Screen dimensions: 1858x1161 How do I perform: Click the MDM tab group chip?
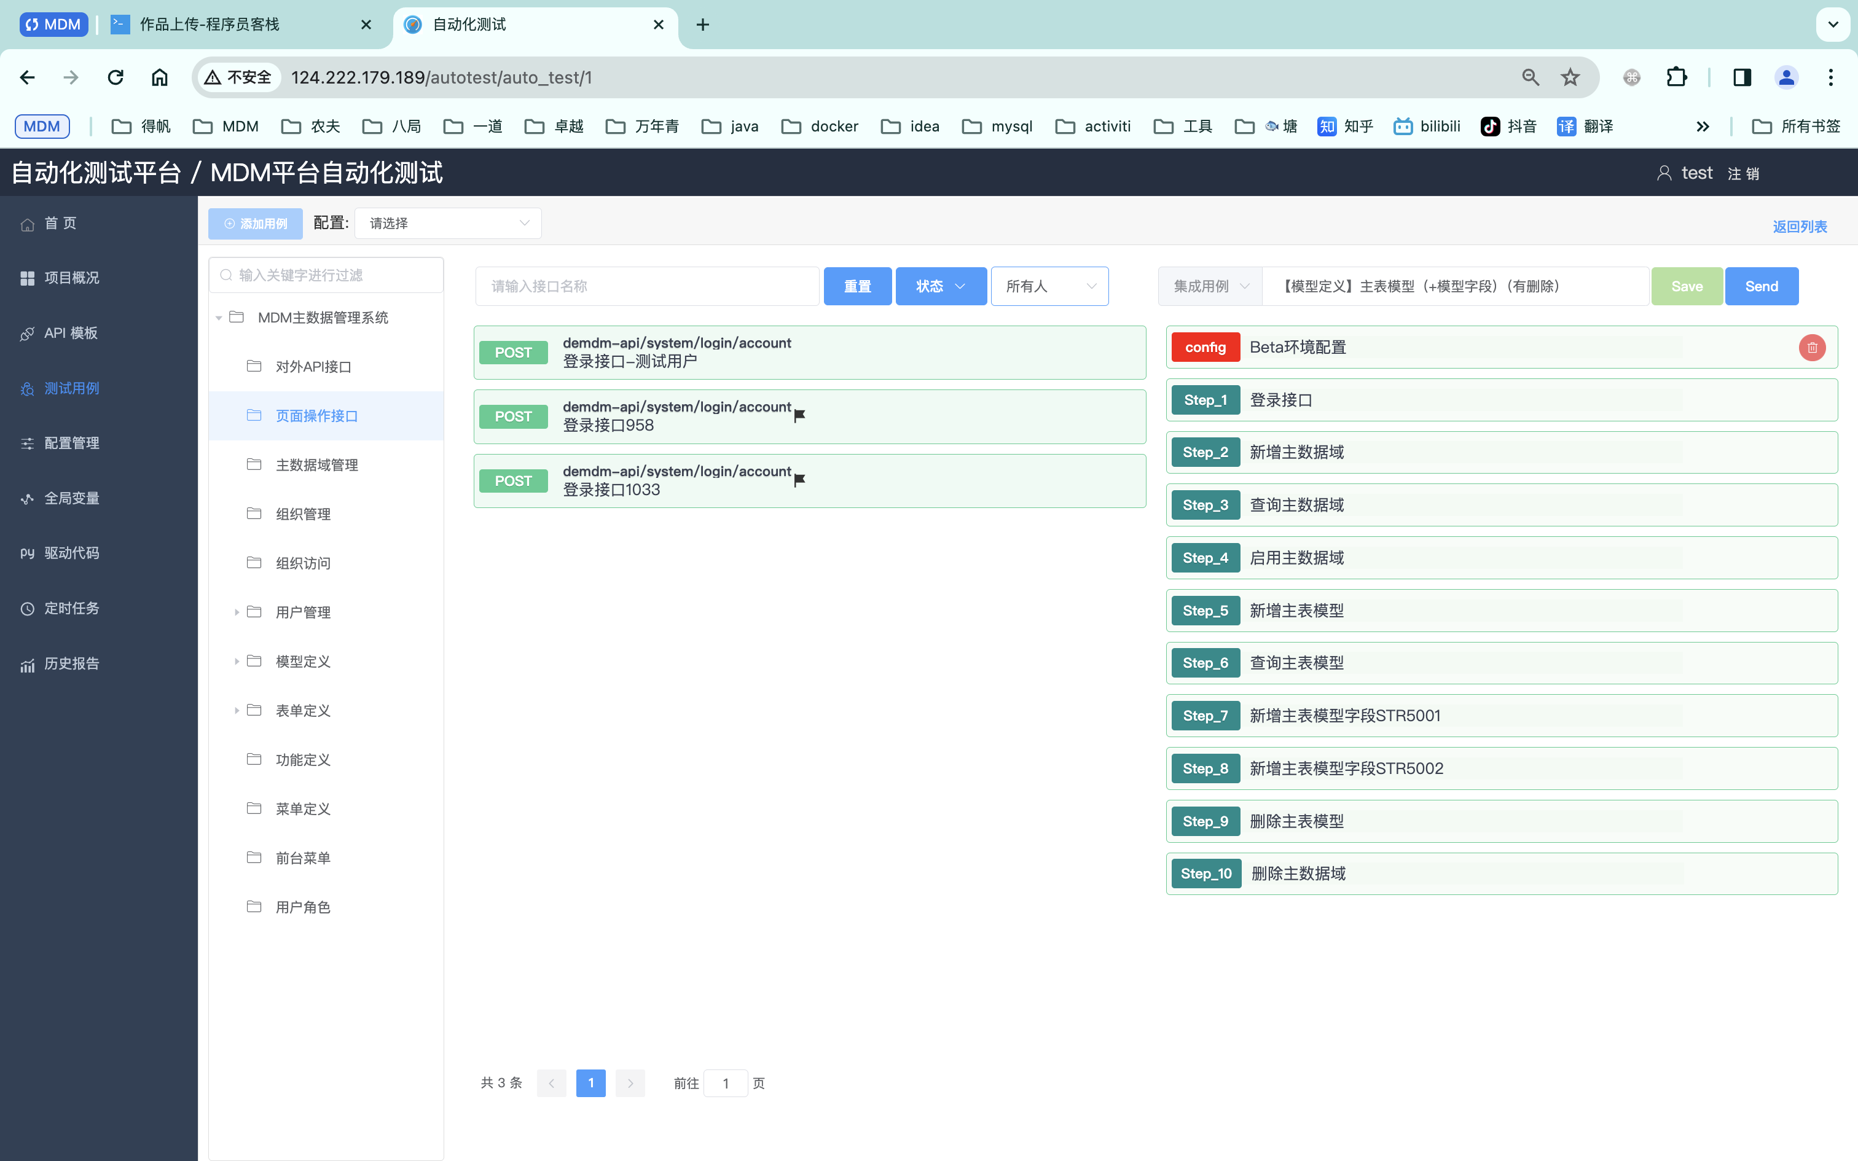[x=53, y=25]
